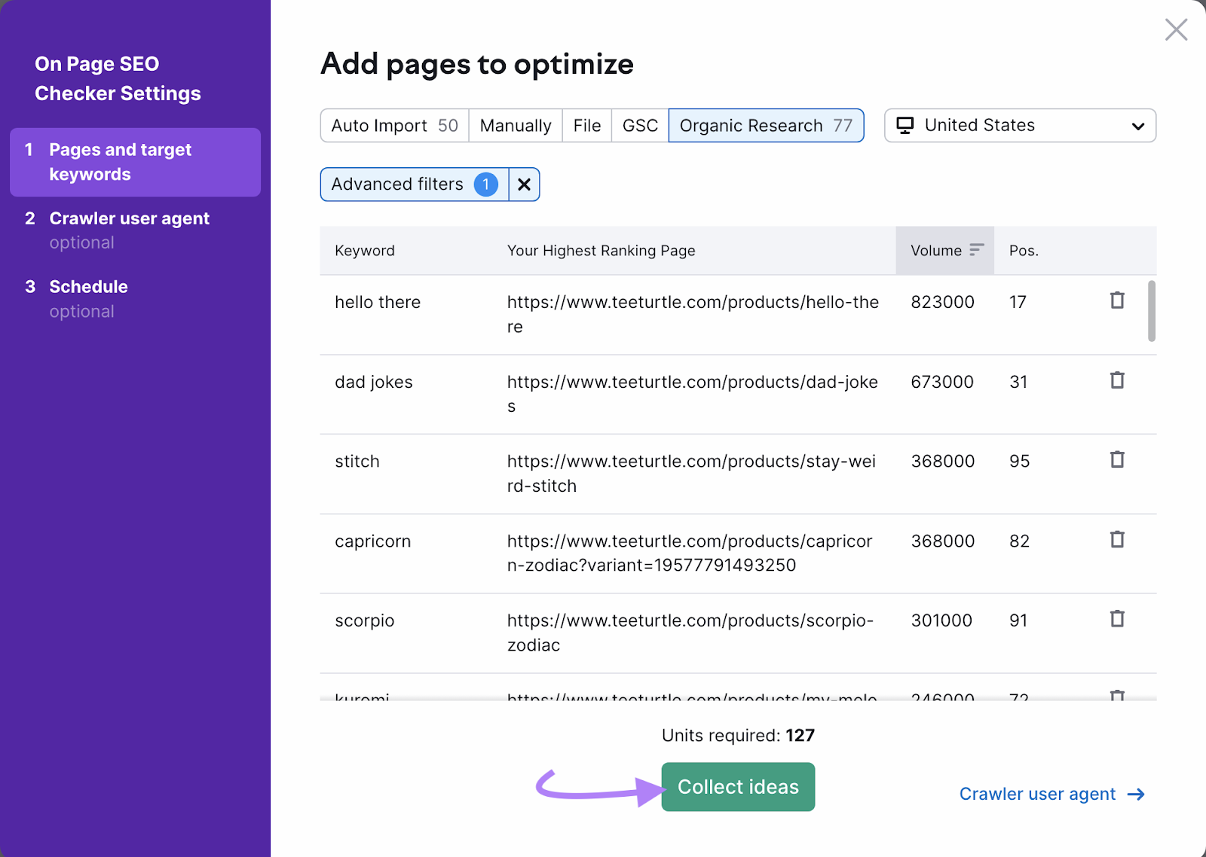This screenshot has height=857, width=1206.
Task: Click the desktop device icon in the country selector
Action: [x=904, y=126]
